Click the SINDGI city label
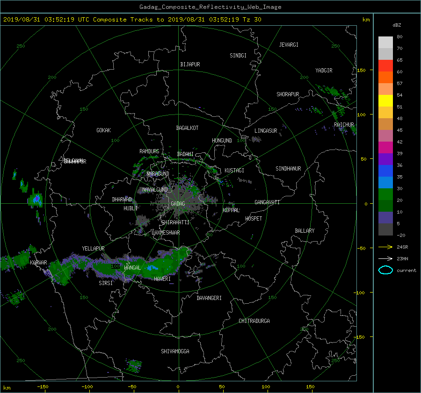Viewport: 421px width, 393px height. pyautogui.click(x=238, y=56)
